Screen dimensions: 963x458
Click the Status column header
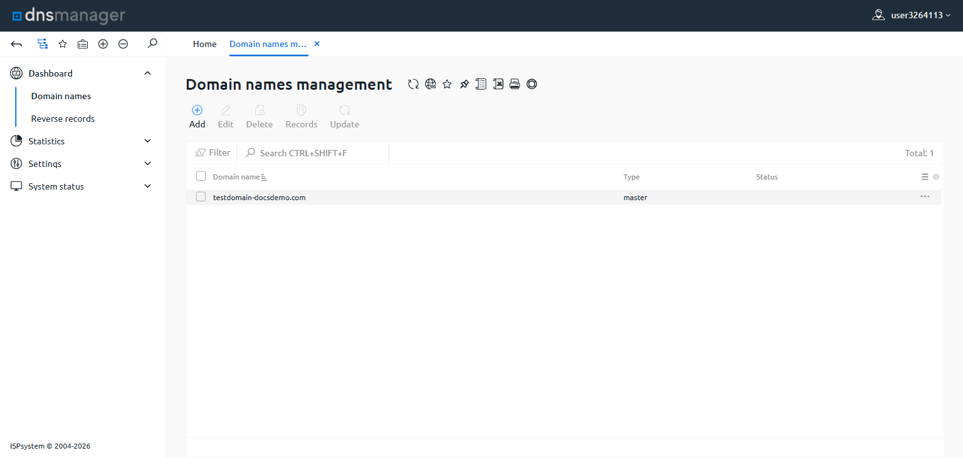[x=767, y=177]
